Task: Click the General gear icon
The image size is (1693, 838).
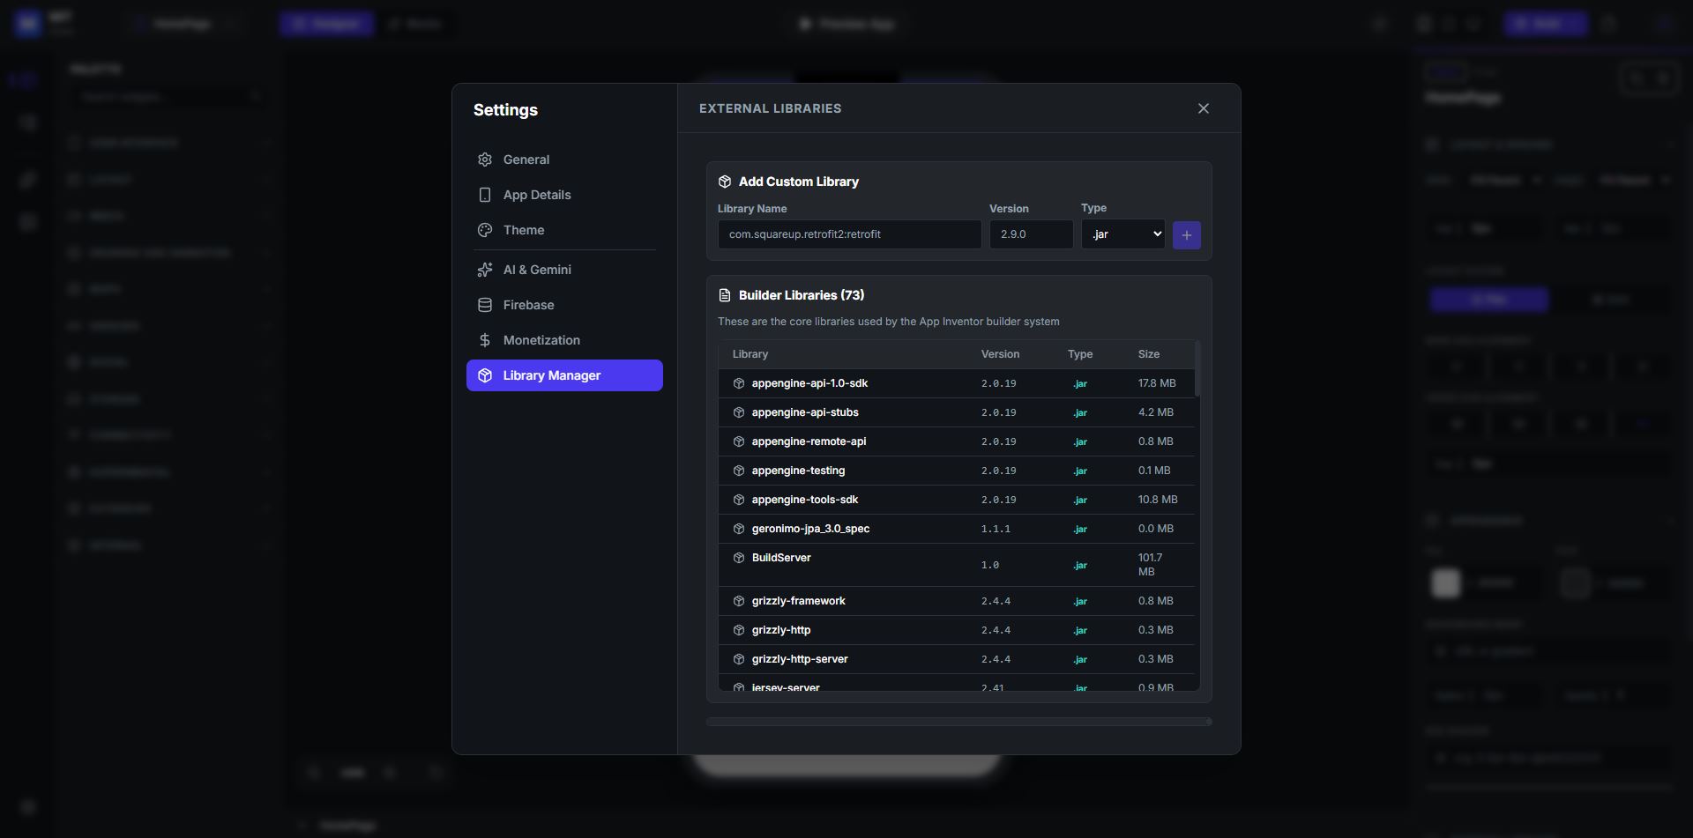Action: (x=485, y=159)
